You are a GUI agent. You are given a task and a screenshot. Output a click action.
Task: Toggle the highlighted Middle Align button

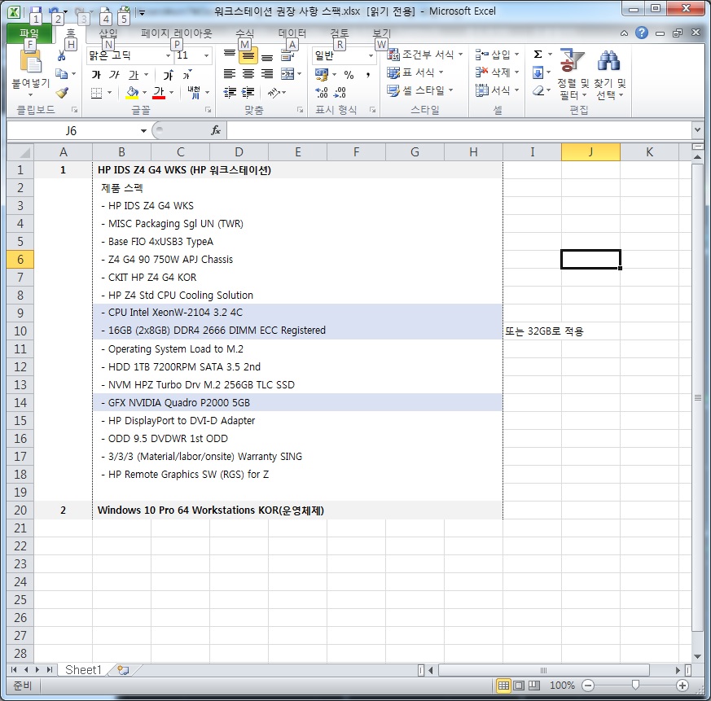(x=248, y=55)
